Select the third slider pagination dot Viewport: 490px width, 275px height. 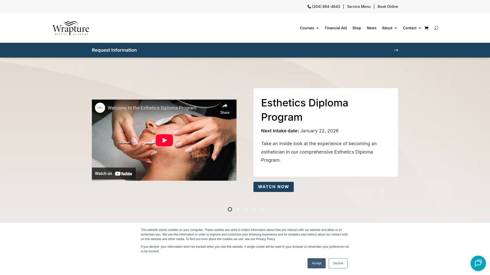coord(246,209)
